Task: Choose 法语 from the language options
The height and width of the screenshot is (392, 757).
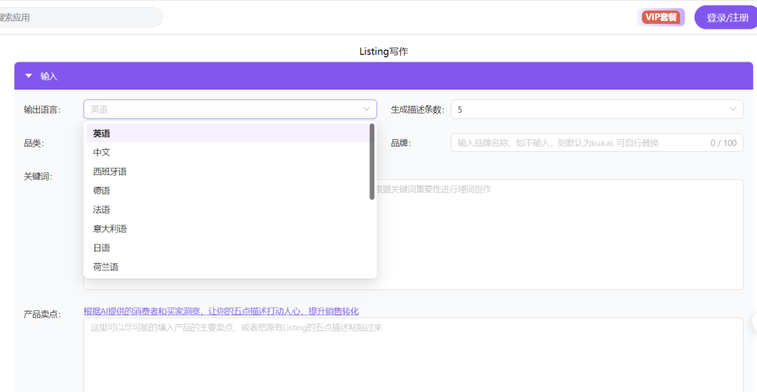Action: (227, 210)
